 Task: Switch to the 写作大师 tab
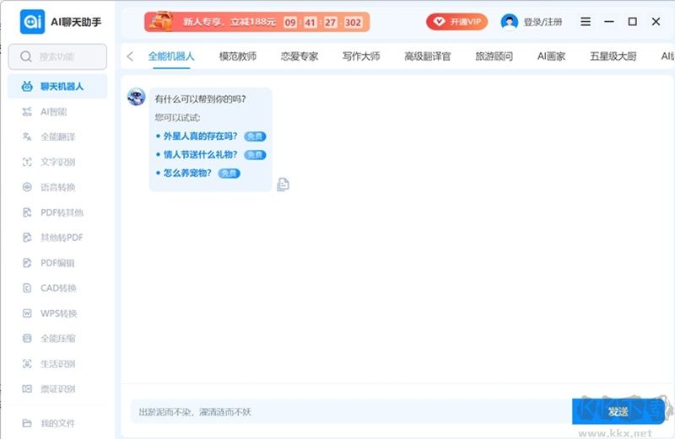pyautogui.click(x=361, y=56)
